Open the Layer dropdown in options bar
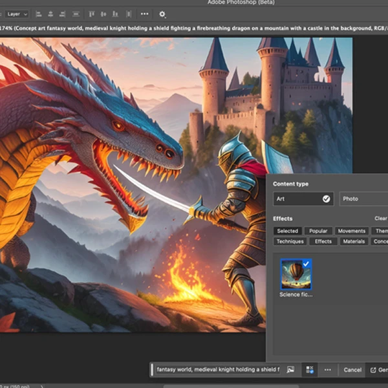Viewport: 388px width, 388px height. point(16,14)
